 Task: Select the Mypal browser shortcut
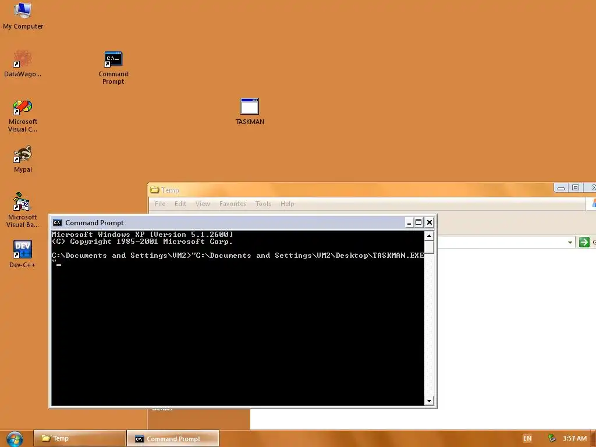(23, 159)
